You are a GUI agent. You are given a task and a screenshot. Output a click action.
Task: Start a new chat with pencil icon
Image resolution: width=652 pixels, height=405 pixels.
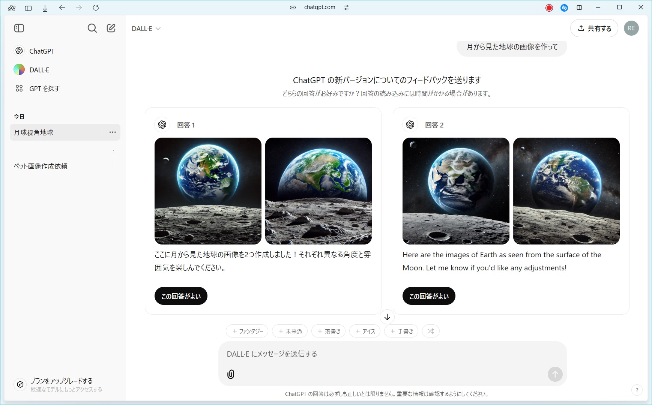pyautogui.click(x=111, y=28)
